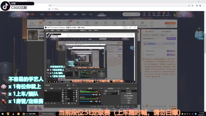The width and height of the screenshot is (206, 116).
Task: Bookmark this page with Chrome star icon
Action: 192,5
